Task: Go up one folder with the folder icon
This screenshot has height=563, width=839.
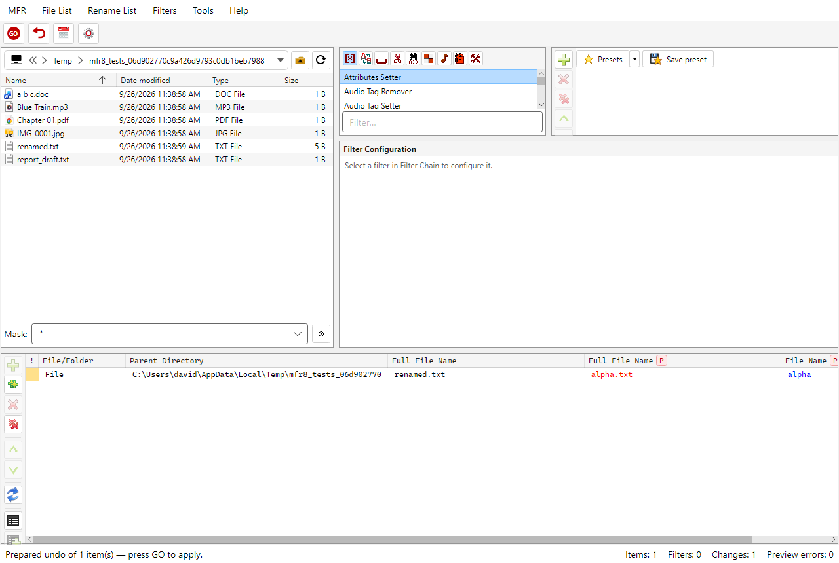Action: tap(300, 60)
